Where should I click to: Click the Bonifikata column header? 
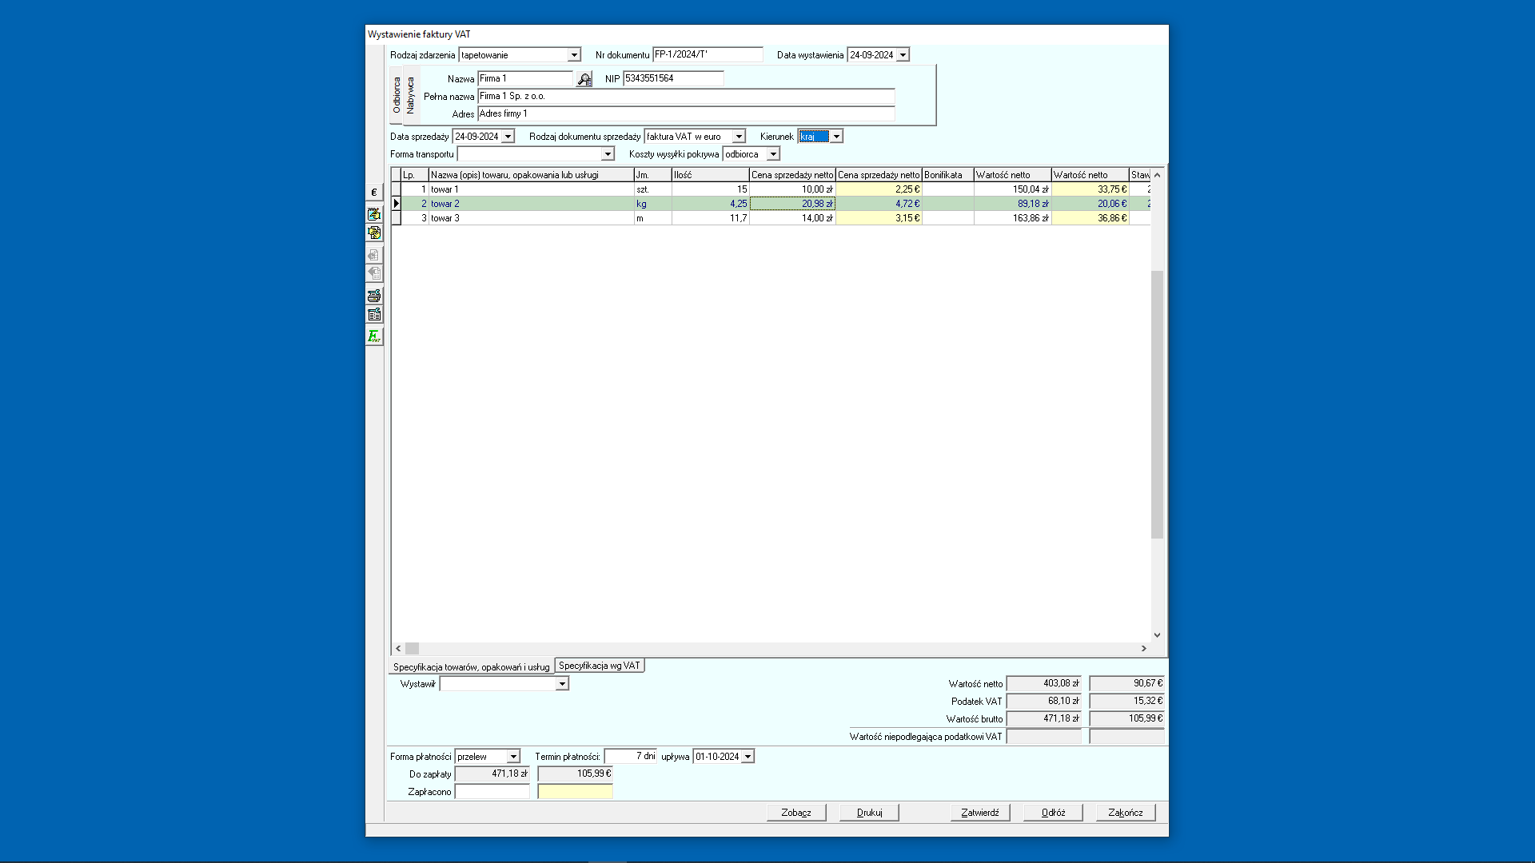click(x=948, y=175)
